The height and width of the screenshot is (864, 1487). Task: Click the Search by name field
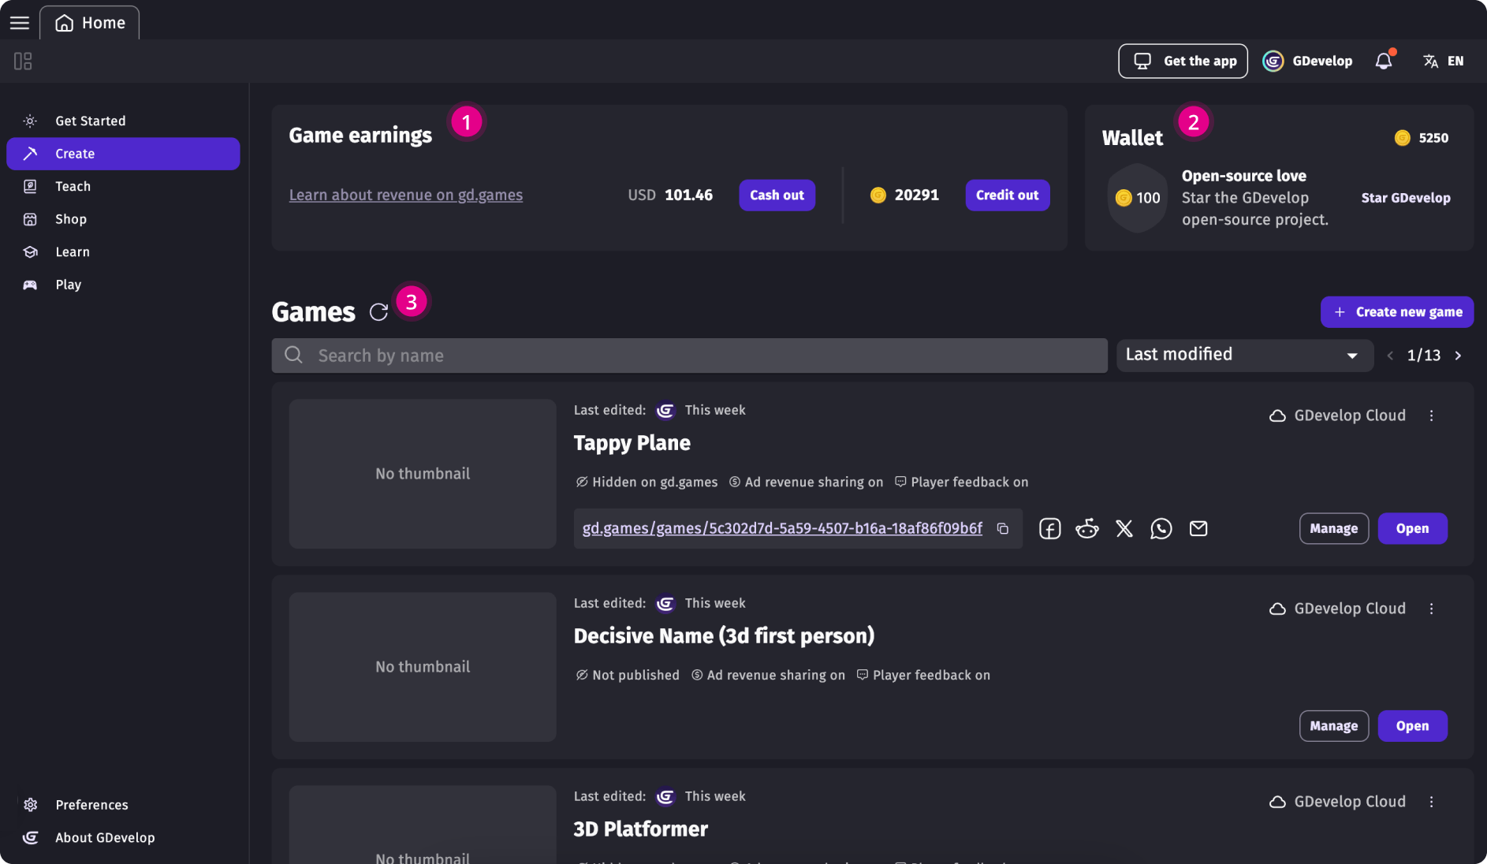(688, 356)
